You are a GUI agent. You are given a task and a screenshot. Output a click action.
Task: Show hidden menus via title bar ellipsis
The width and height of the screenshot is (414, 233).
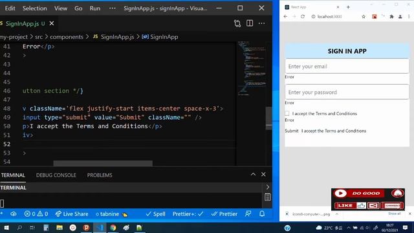pos(112,8)
